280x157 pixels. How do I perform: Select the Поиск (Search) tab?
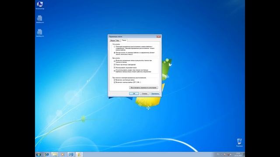pos(124,41)
